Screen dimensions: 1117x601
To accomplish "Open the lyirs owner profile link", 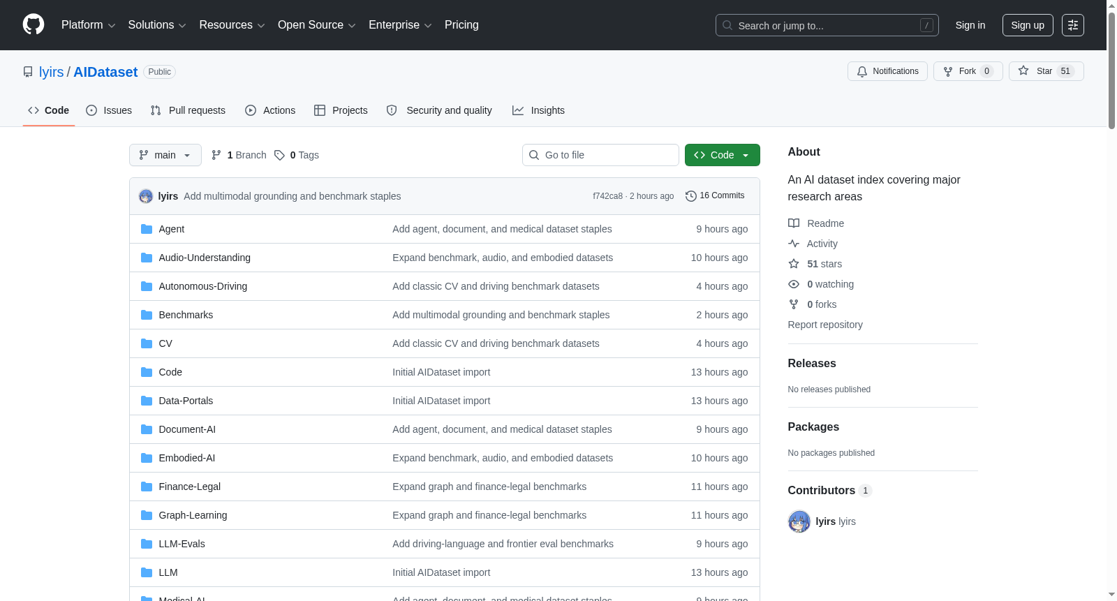I will tap(51, 72).
